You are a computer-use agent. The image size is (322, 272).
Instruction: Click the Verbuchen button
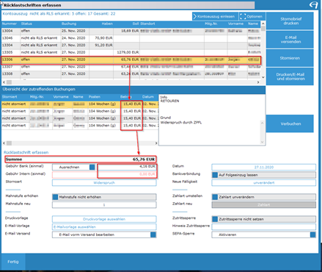coord(290,124)
